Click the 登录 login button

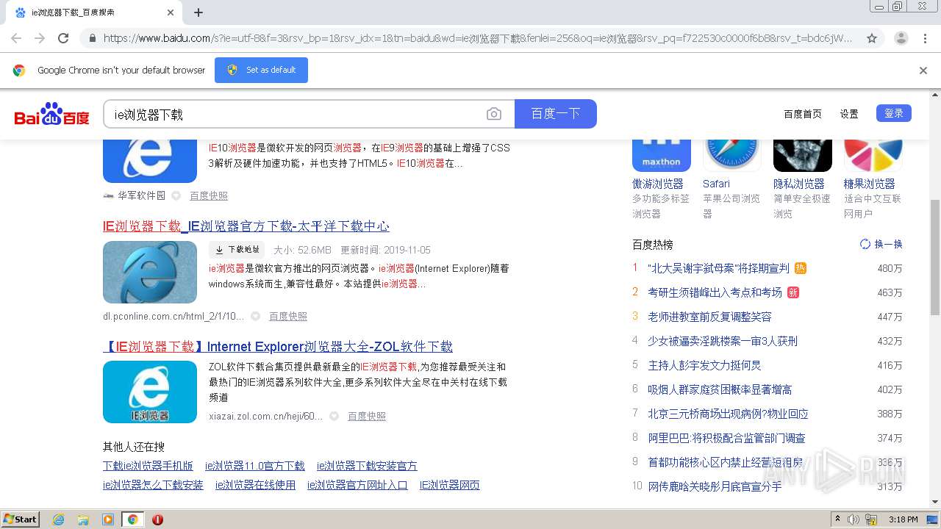[x=894, y=113]
